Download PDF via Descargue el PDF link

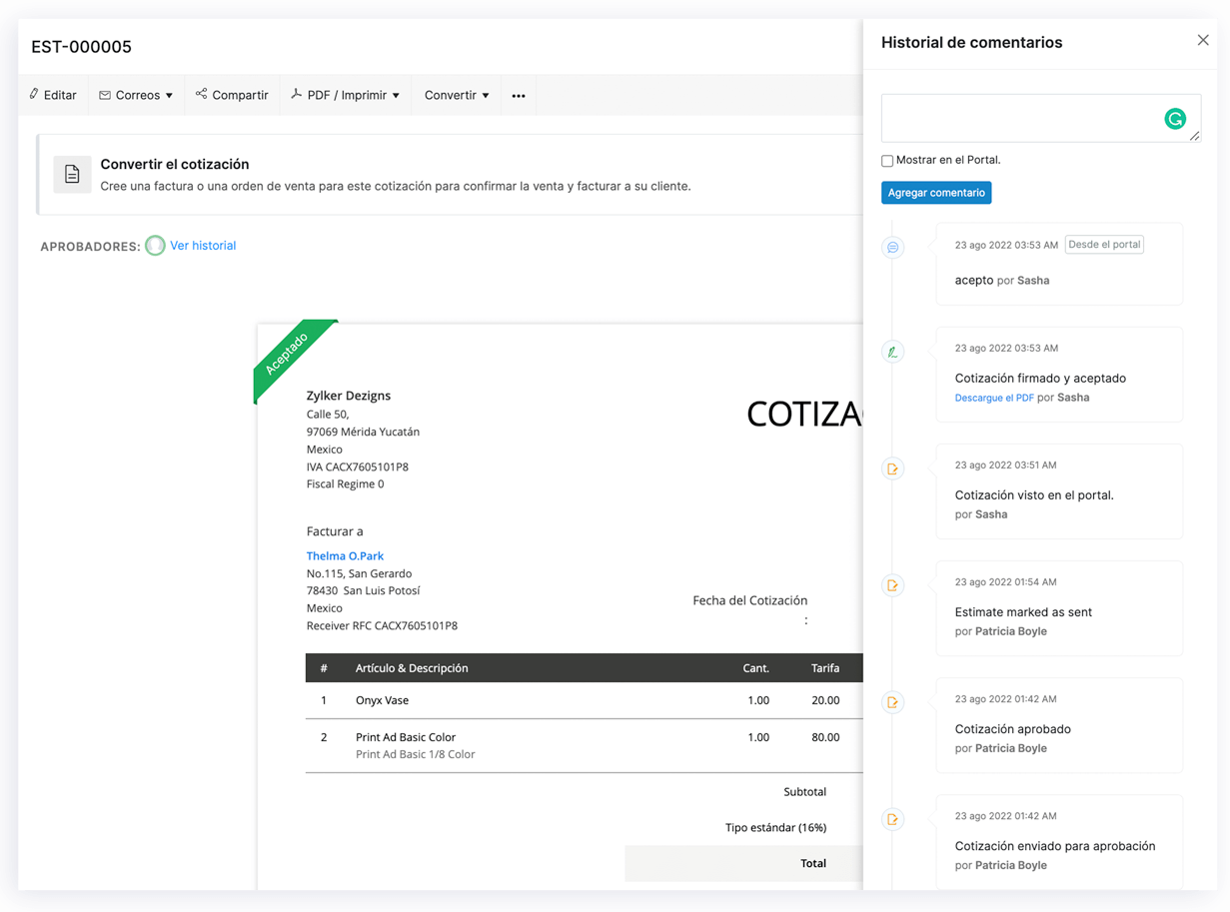click(994, 398)
